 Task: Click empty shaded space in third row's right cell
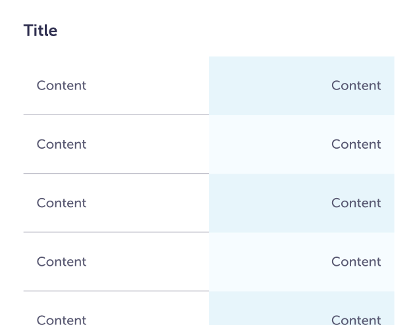(x=263, y=203)
